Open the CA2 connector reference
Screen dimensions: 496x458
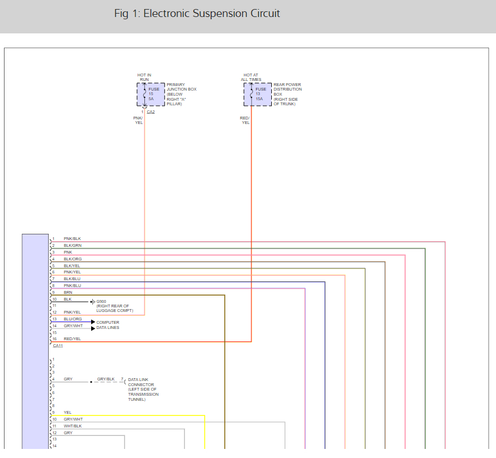coord(151,112)
